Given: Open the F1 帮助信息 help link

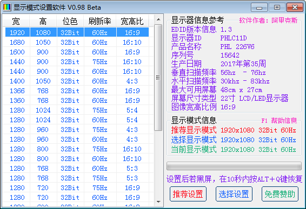Looking at the screenshot, I should [279, 121].
